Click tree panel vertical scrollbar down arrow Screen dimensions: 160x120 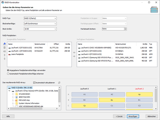coord(59,106)
